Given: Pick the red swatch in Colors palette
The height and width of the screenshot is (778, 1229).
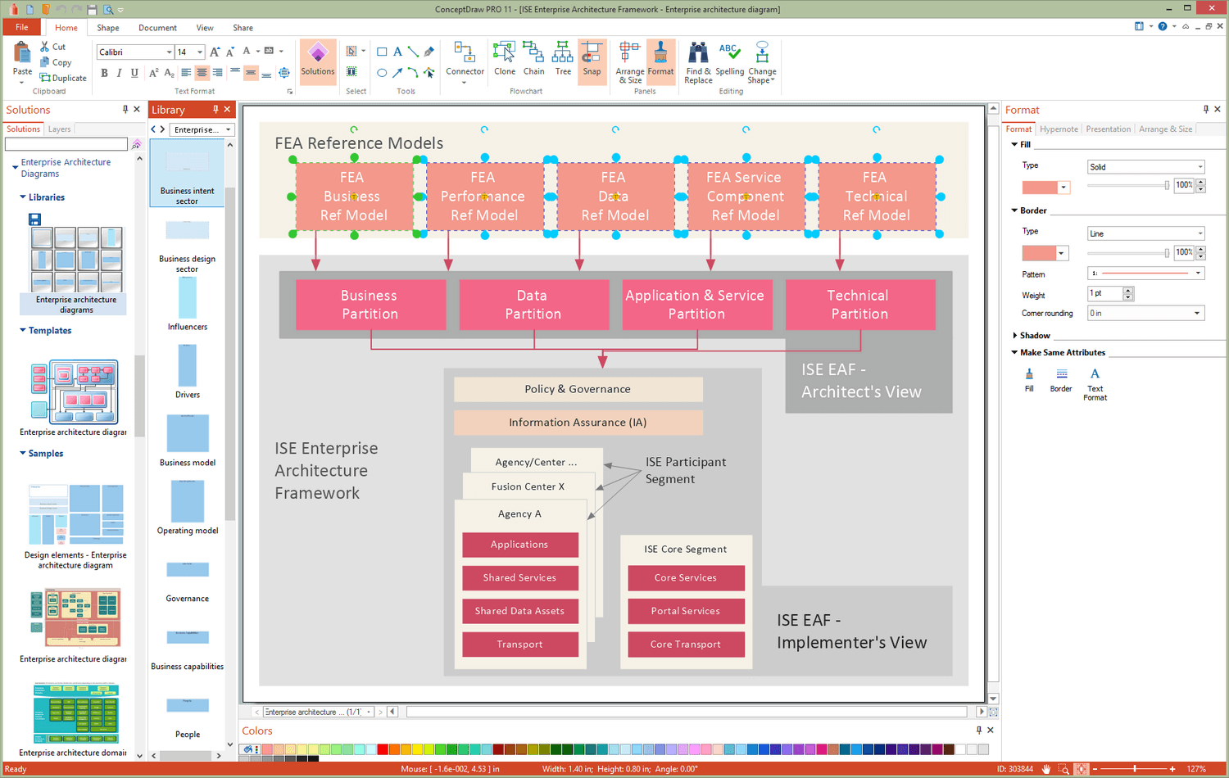Looking at the screenshot, I should click(x=383, y=749).
